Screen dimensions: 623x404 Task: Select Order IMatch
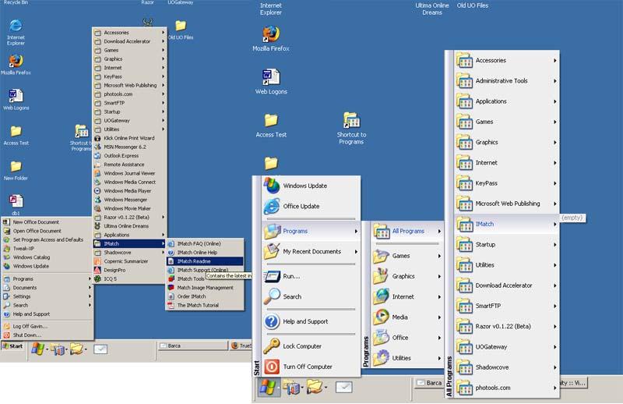(205, 296)
